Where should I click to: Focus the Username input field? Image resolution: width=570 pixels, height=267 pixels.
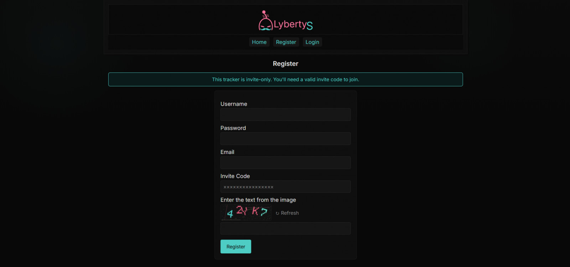pyautogui.click(x=285, y=114)
